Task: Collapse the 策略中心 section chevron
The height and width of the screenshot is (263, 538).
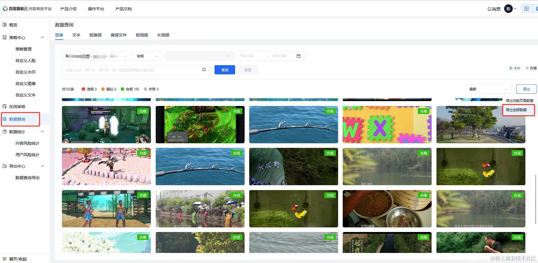Action: tap(42, 37)
